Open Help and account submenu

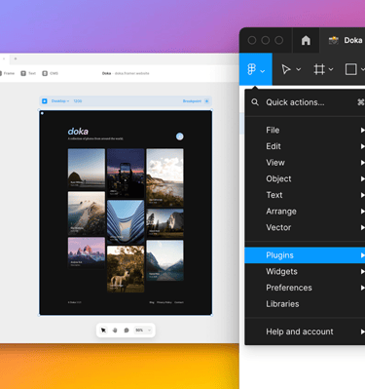(305, 331)
